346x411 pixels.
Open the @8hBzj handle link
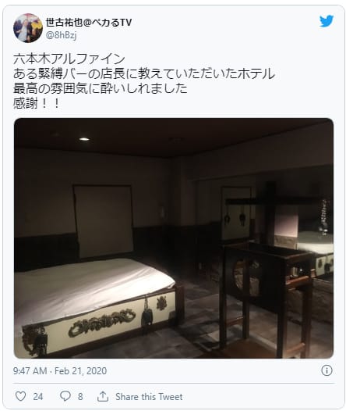pos(61,35)
